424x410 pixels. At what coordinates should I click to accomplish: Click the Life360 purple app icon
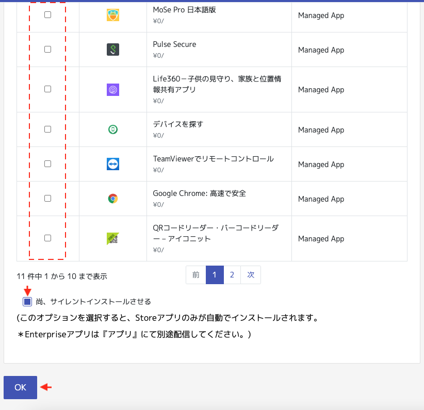click(113, 90)
